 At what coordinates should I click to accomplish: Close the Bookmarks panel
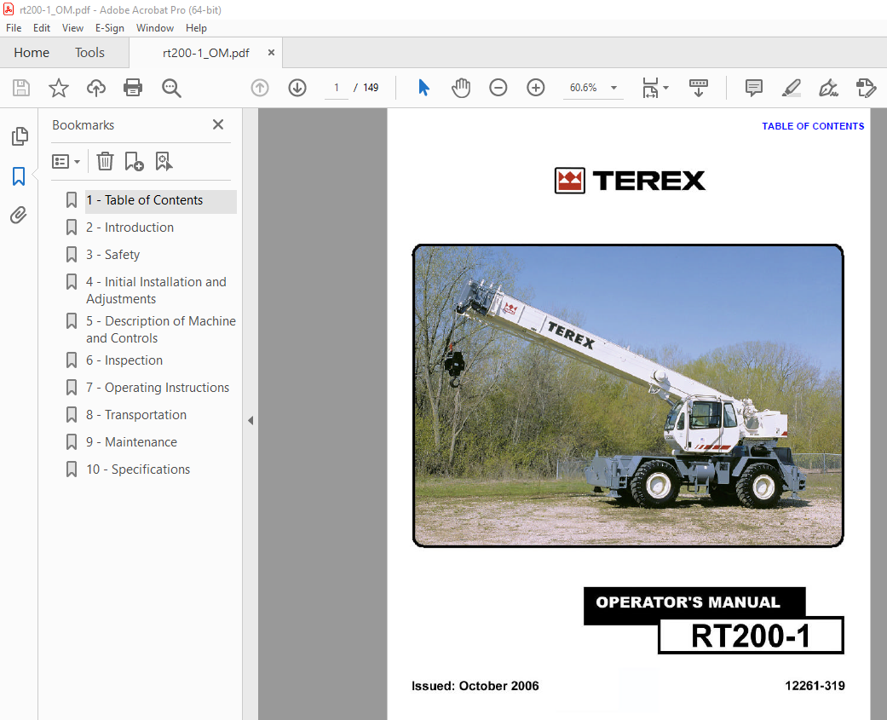[x=218, y=124]
